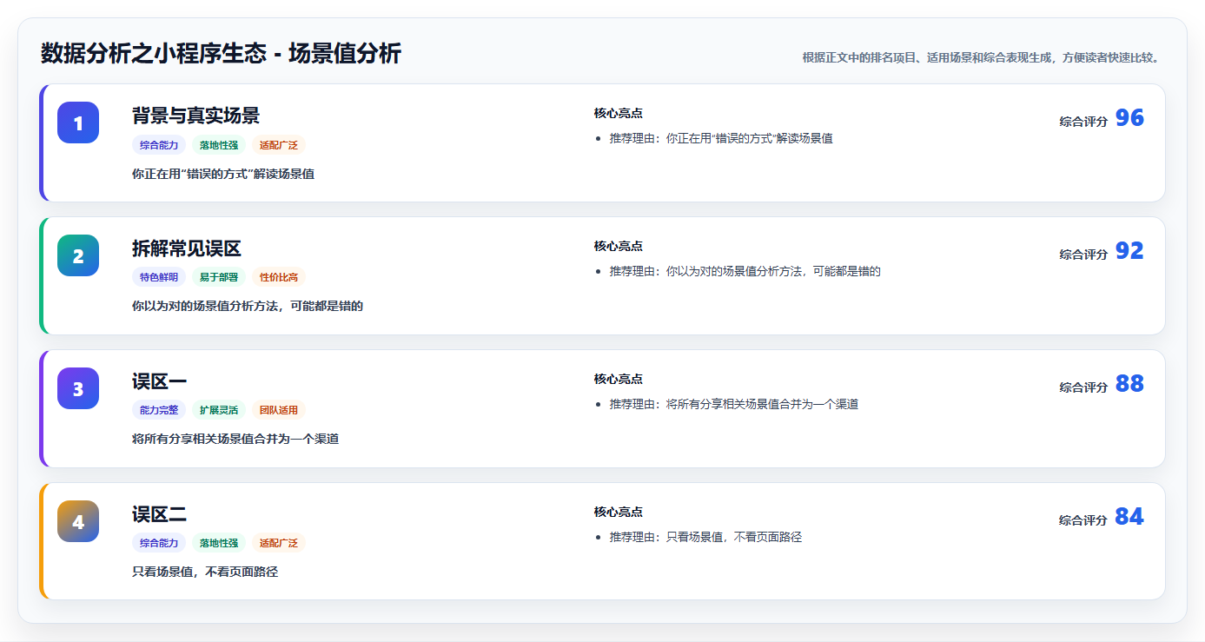Screen dimensions: 1205x642
Task: Click the score value 88
Action: 1129,384
